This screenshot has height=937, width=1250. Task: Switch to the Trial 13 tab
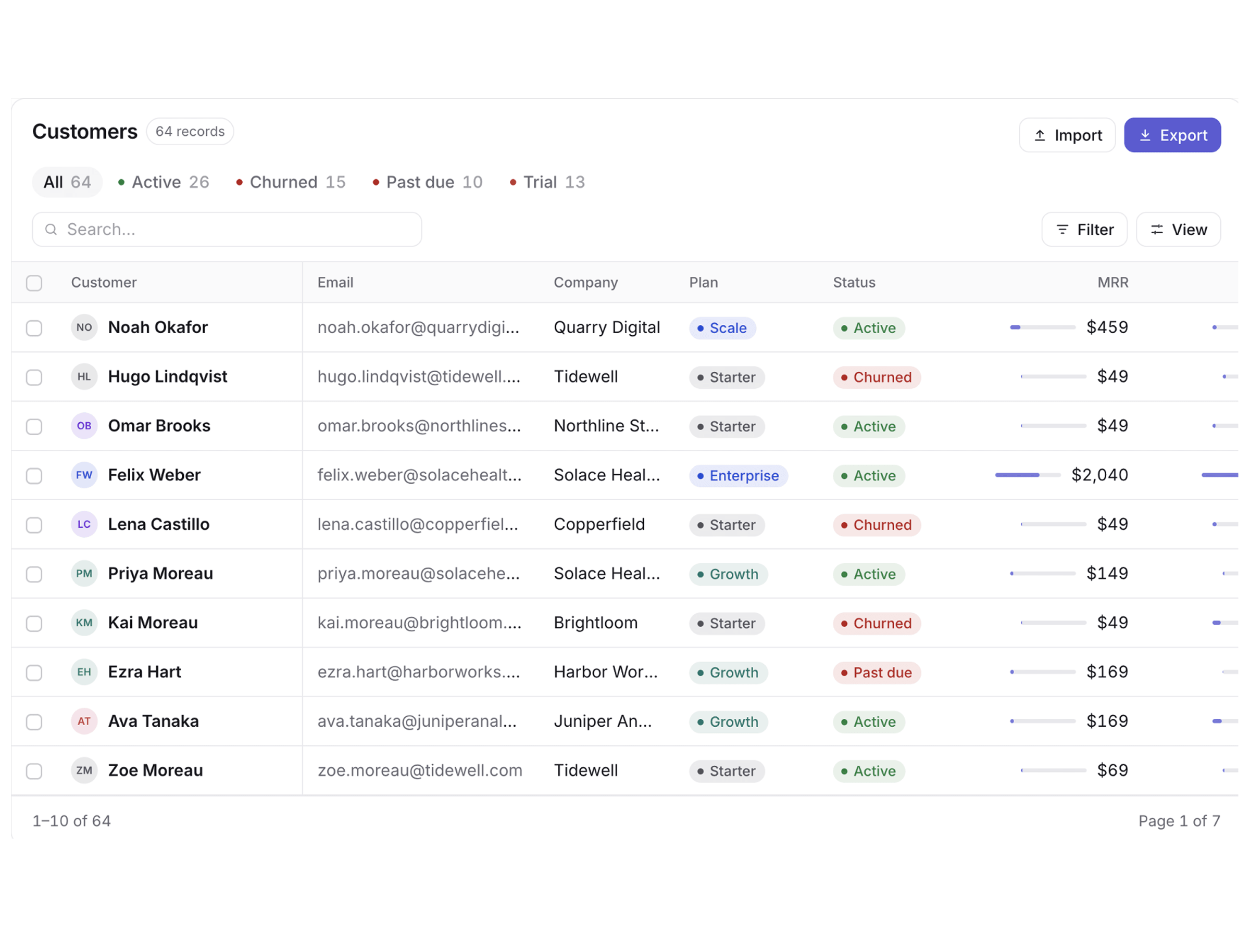pyautogui.click(x=547, y=182)
